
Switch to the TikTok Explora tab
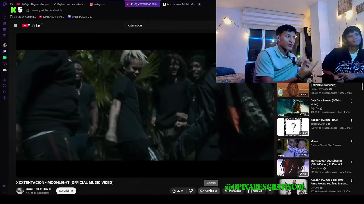click(x=69, y=4)
